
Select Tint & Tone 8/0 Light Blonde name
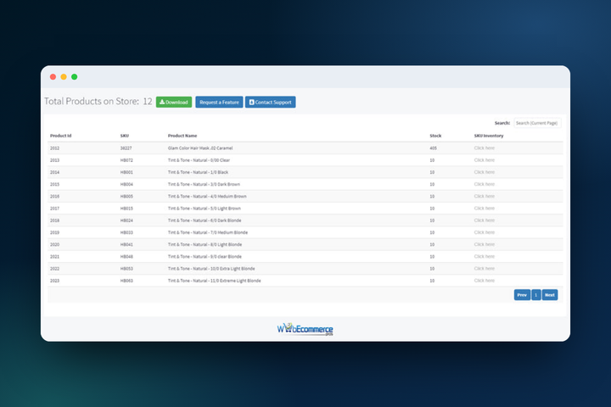[x=205, y=244]
